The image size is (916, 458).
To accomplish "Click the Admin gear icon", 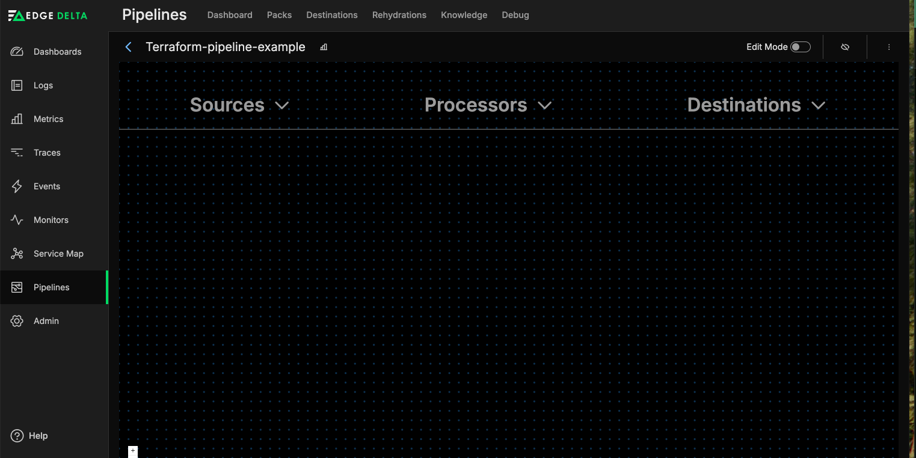I will (17, 321).
